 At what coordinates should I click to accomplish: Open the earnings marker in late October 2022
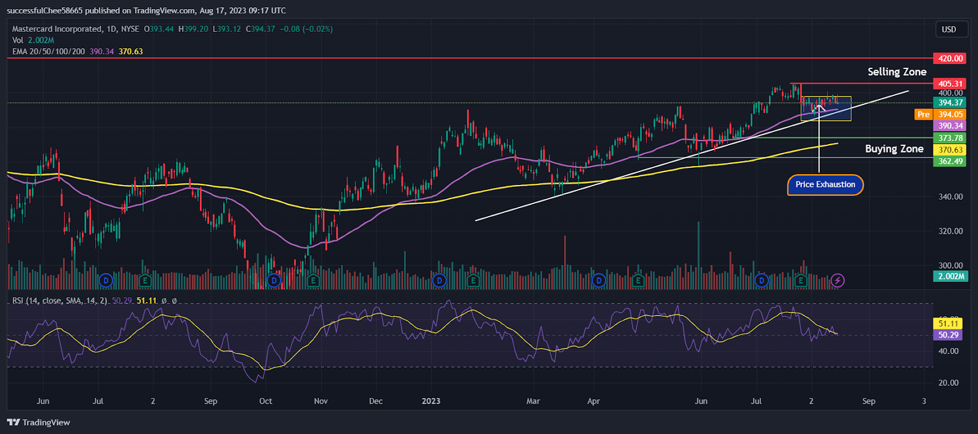313,280
